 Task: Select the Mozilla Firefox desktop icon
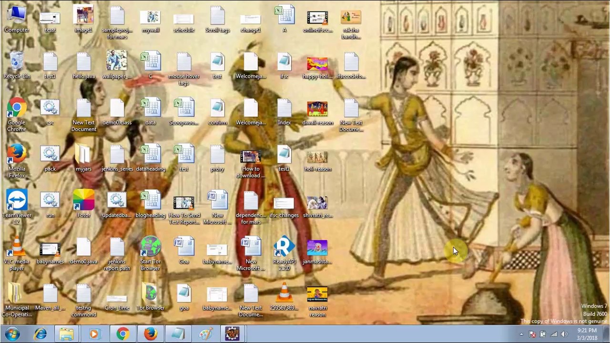17,161
